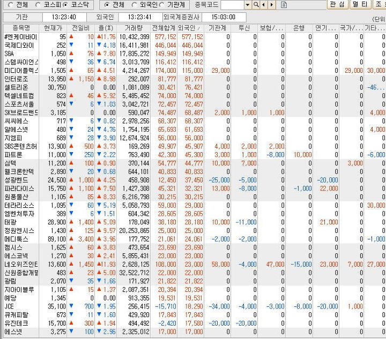Viewport: 386px width, 339px height.
Task: Select the 광림 stock row
Action: tap(195, 281)
